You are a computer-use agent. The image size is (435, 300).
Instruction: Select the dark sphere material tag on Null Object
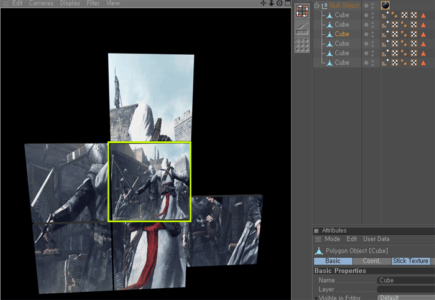click(x=385, y=5)
